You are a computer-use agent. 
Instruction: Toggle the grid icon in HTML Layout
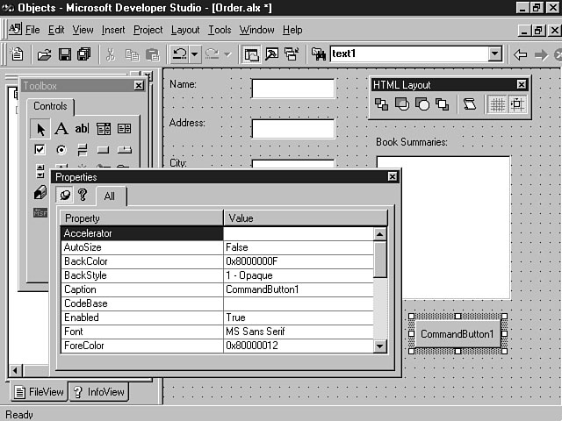click(497, 104)
